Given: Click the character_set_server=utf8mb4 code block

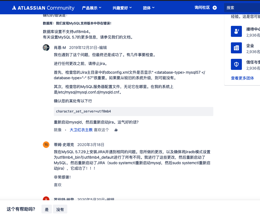Looking at the screenshot, I should [133, 111].
